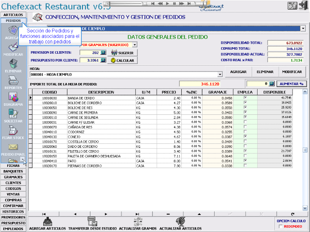Image resolution: width=310 pixels, height=232 pixels.
Task: Expand sidebar scroll arrow below PEDIDO EMAIL
Action: tap(22, 159)
